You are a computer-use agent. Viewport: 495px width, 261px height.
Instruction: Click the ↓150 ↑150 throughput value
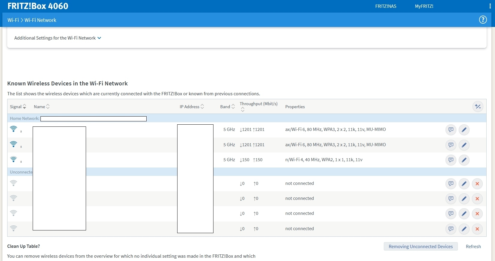pyautogui.click(x=251, y=160)
